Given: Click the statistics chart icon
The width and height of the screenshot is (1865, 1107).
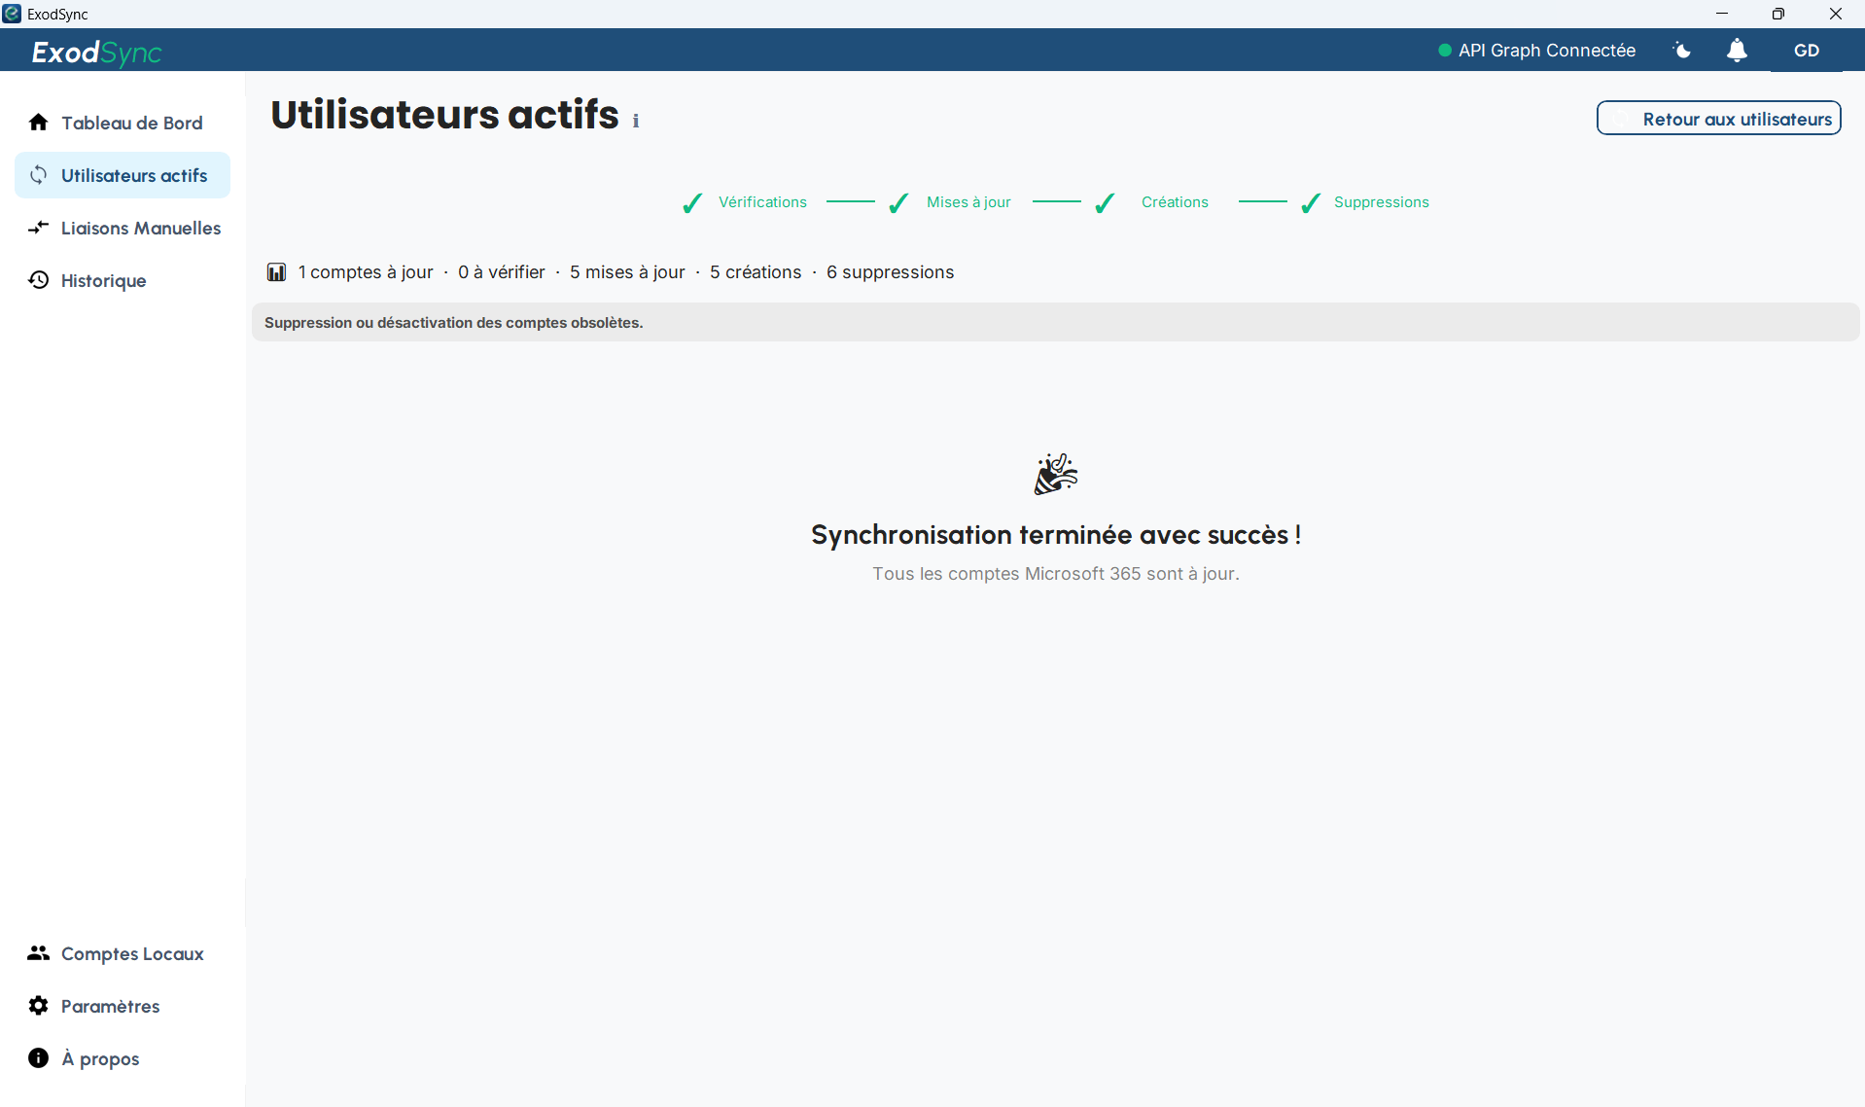Looking at the screenshot, I should click(276, 272).
